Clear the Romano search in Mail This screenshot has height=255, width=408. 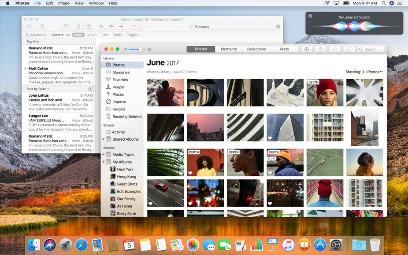[278, 26]
